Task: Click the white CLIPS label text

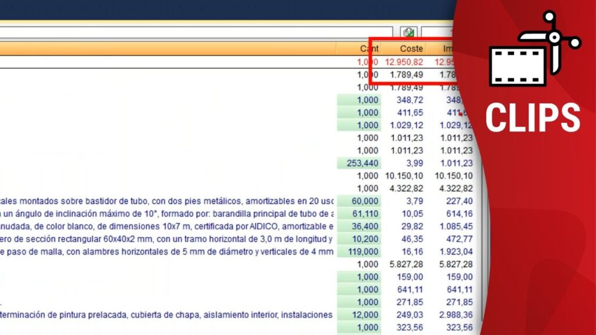Action: click(533, 116)
